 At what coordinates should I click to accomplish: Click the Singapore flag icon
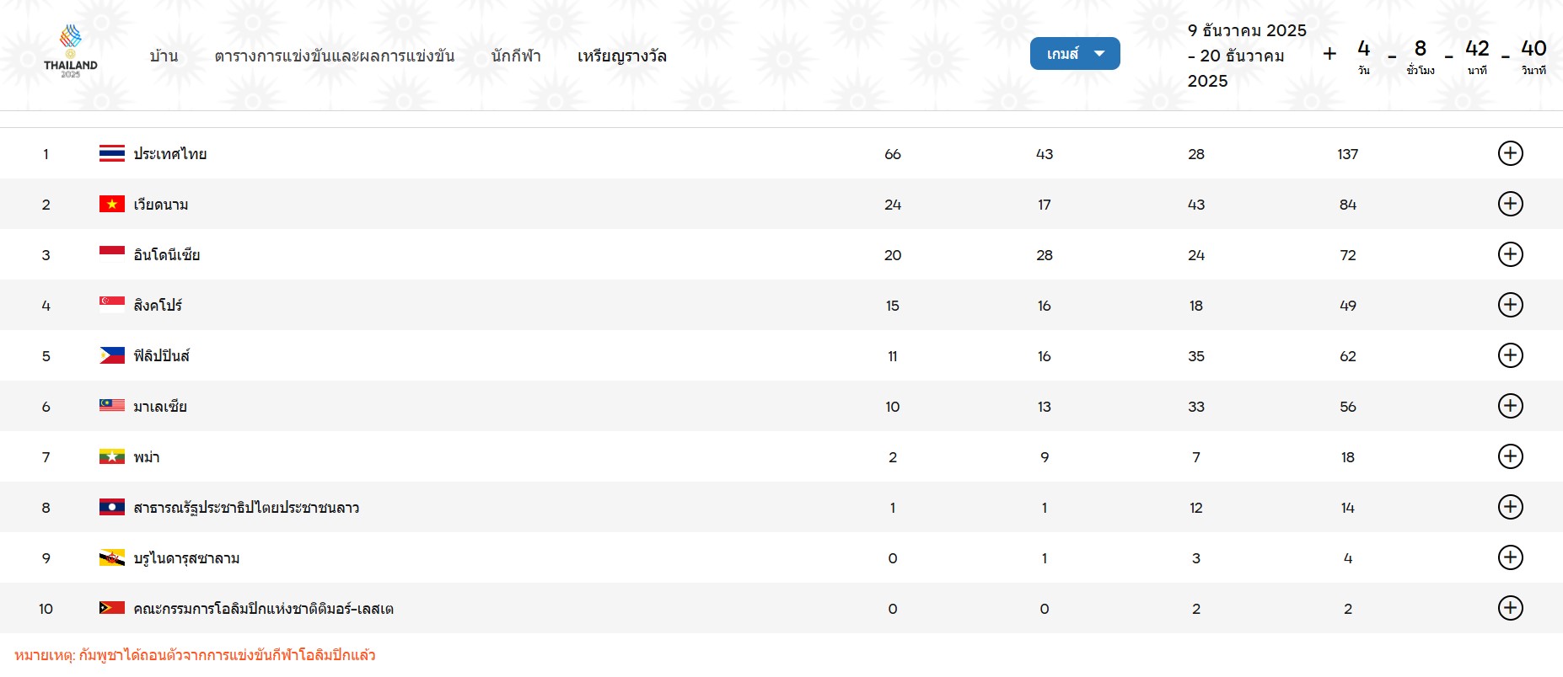[x=111, y=305]
